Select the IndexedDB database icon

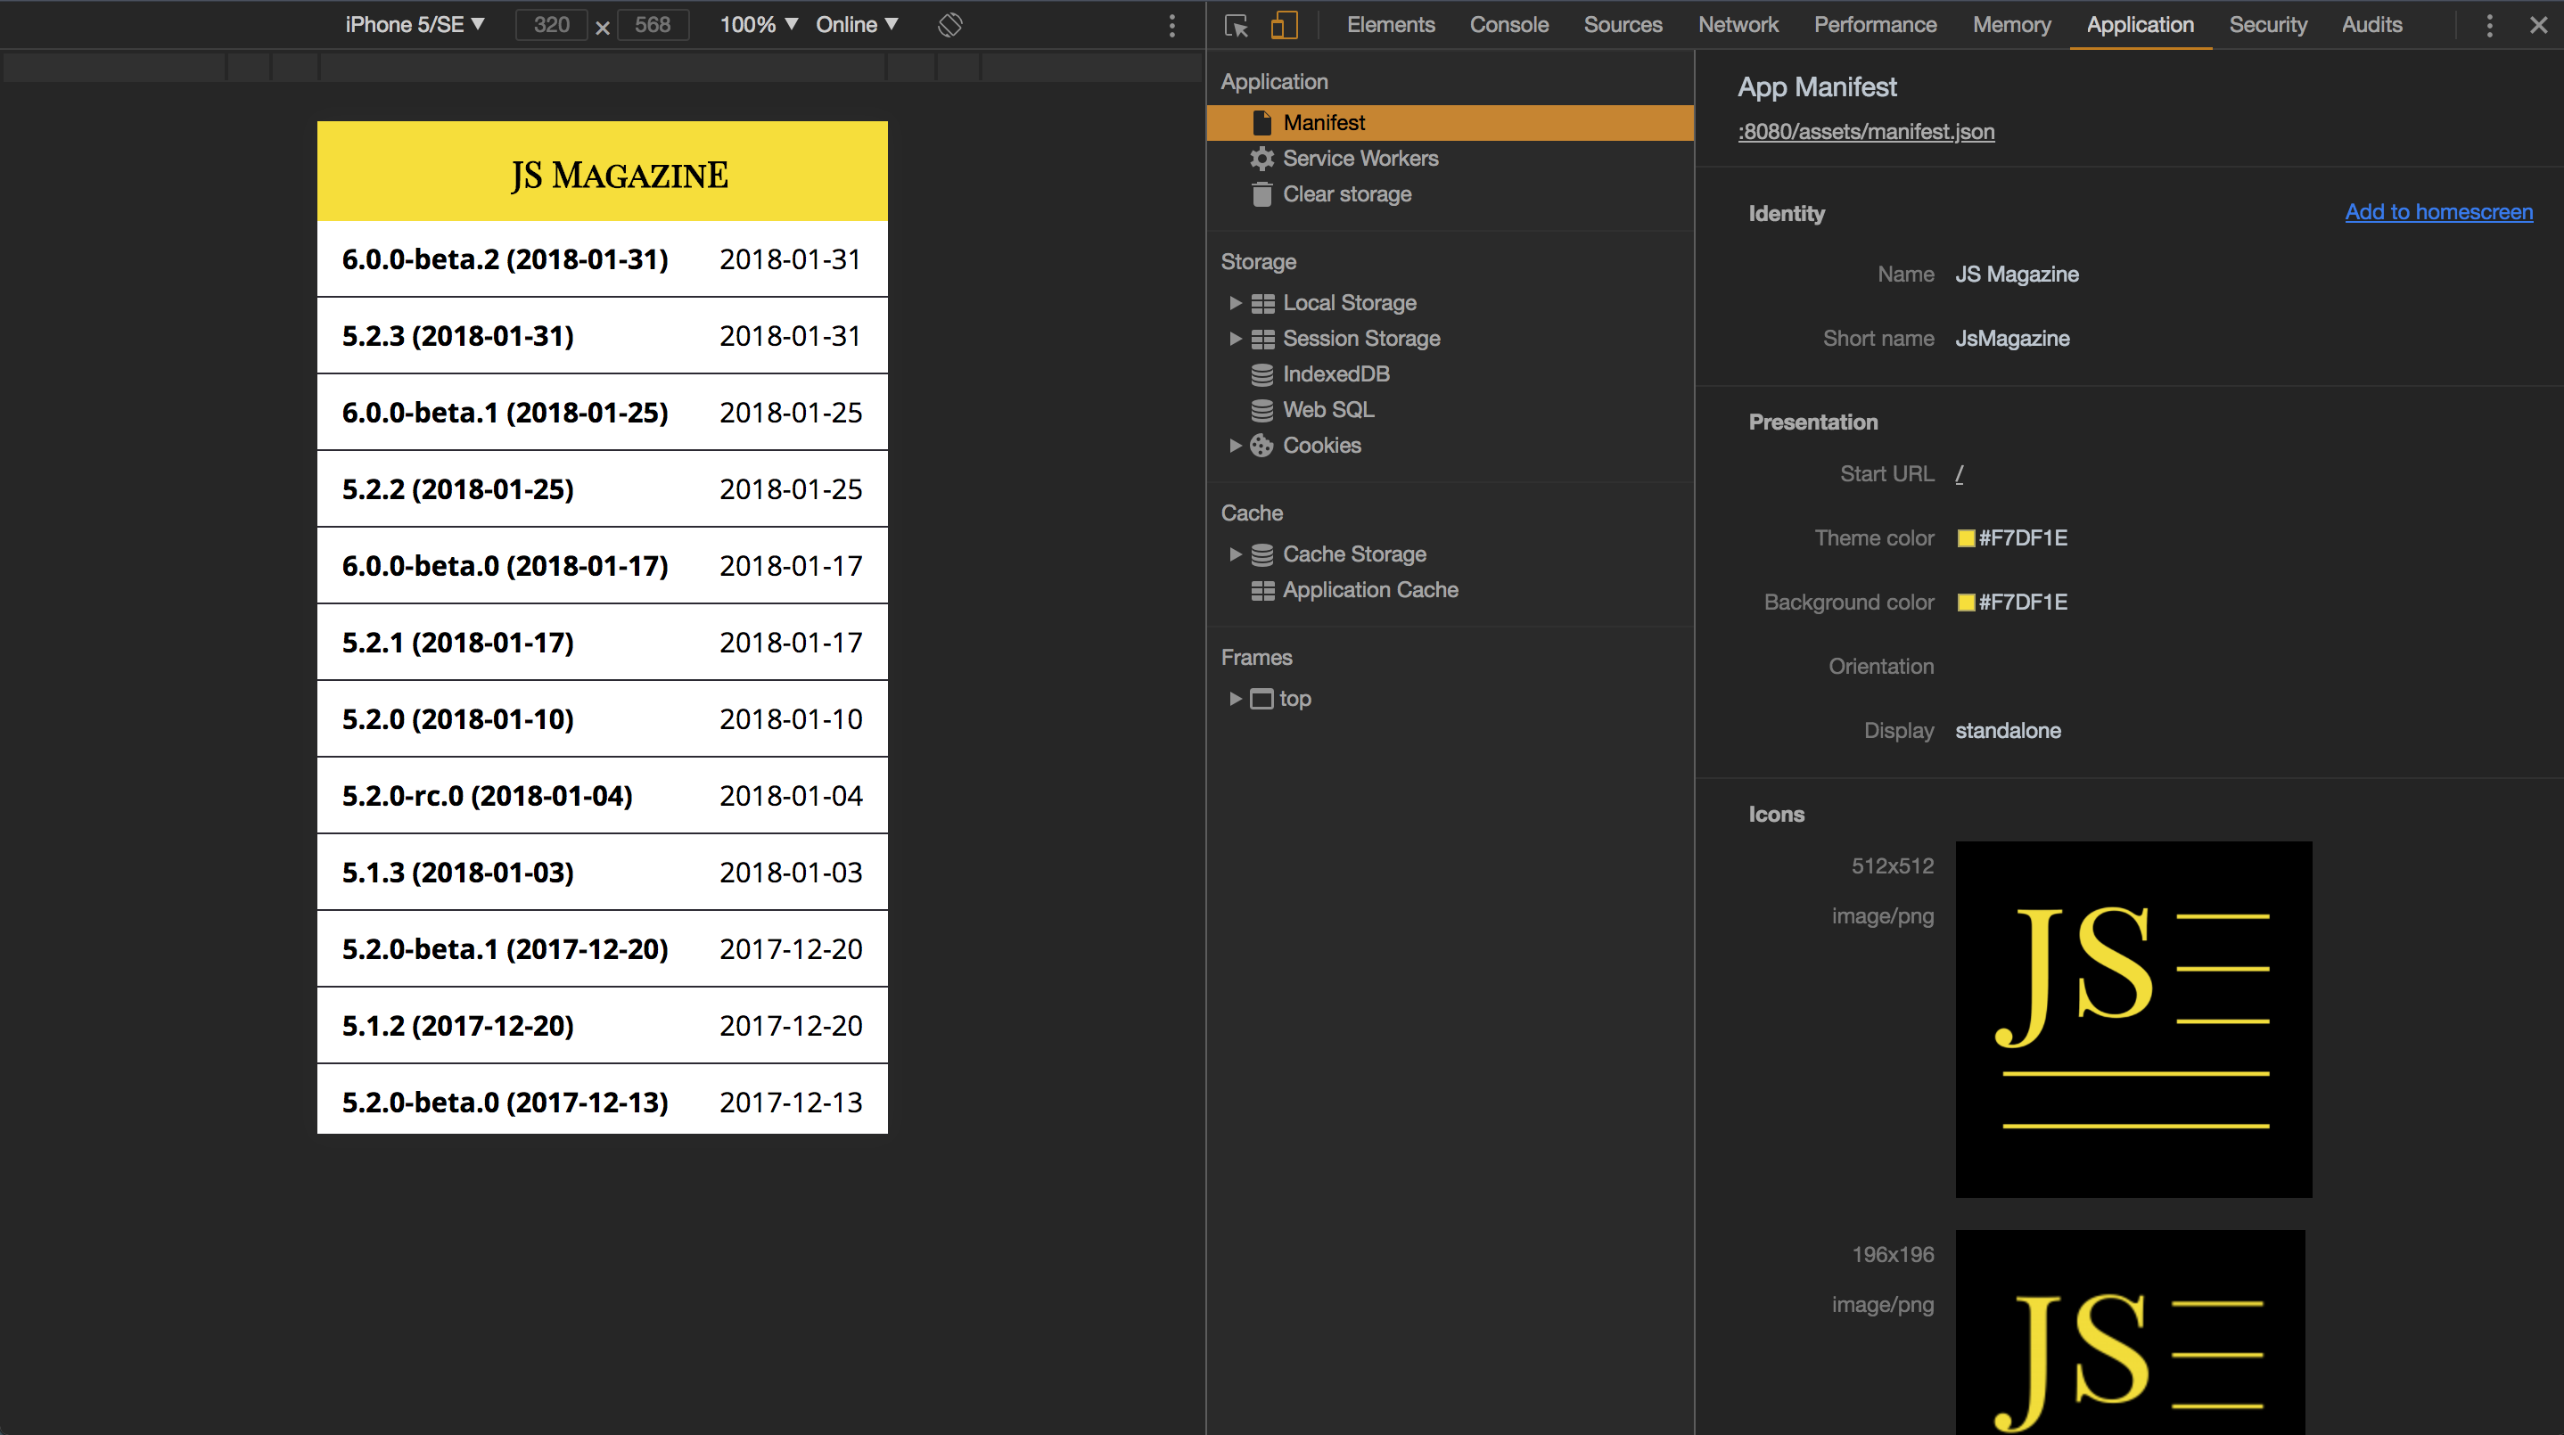pos(1261,374)
